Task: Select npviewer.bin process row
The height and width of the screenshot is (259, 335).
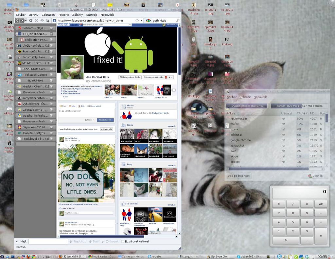Action: point(275,119)
